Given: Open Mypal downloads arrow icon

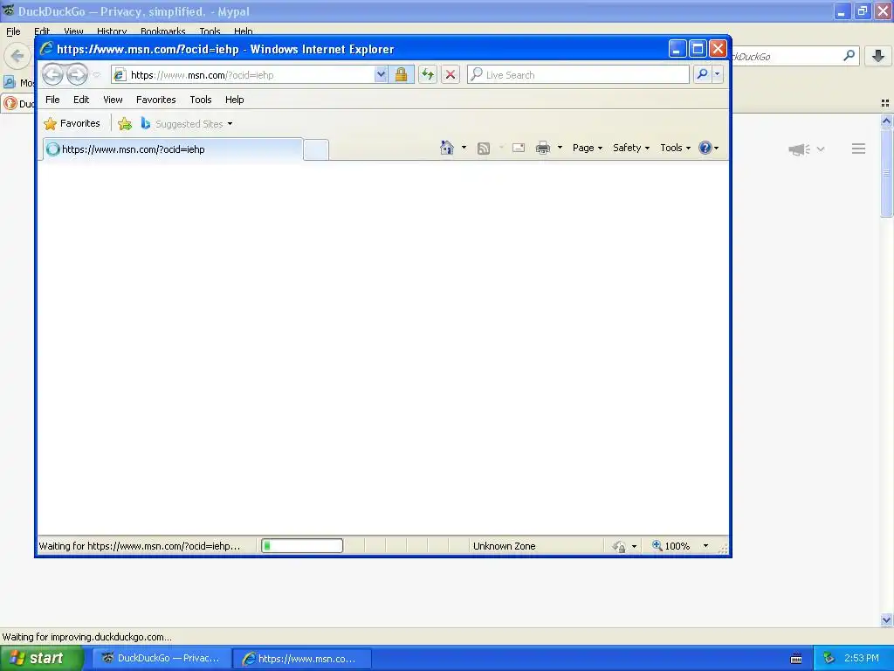Looking at the screenshot, I should [878, 56].
